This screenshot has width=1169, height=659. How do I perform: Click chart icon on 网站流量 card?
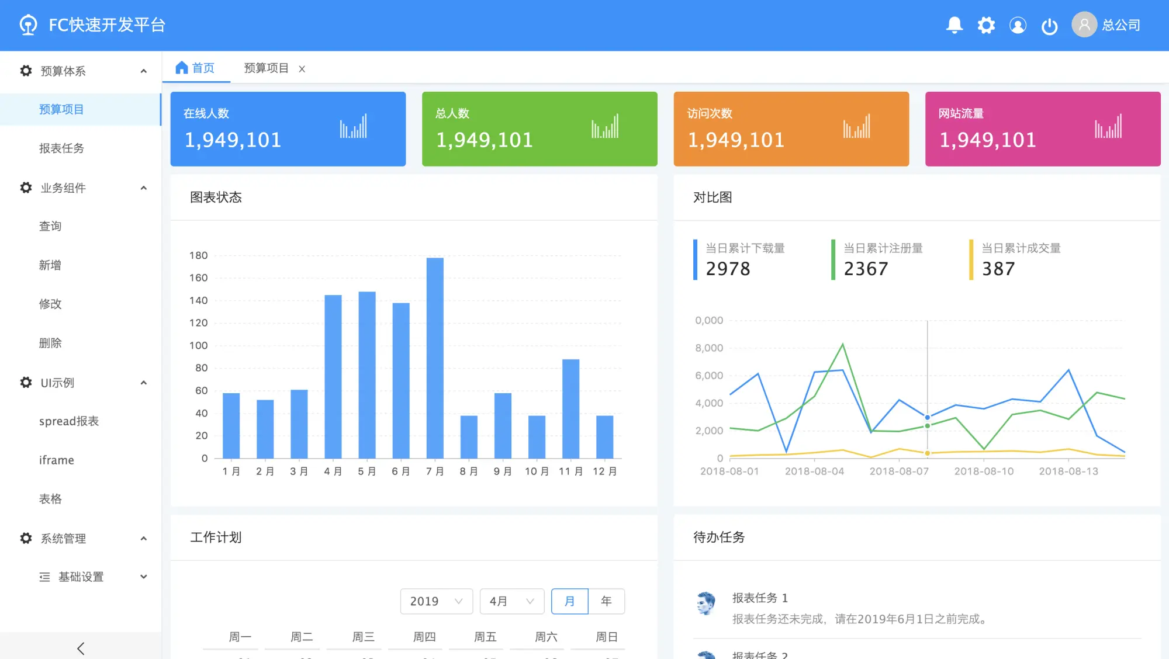pyautogui.click(x=1108, y=126)
